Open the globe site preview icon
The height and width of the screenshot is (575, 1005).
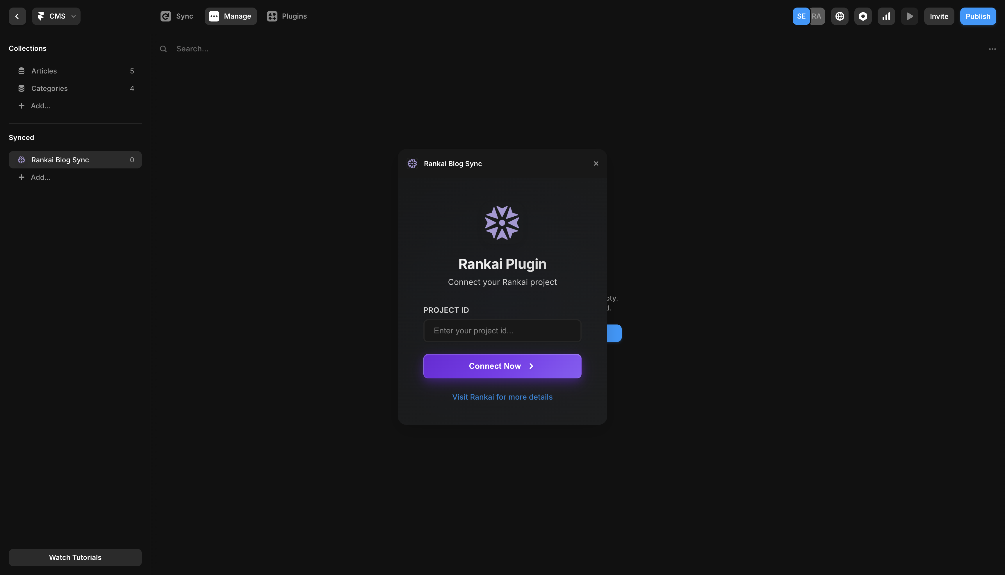[x=840, y=16]
